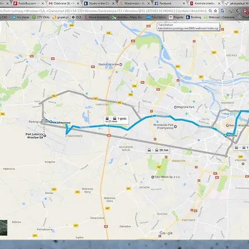The height and width of the screenshot is (249, 249).
Task: Click the Port Lotniczy Wrocław SA marker
Action: click(45, 136)
